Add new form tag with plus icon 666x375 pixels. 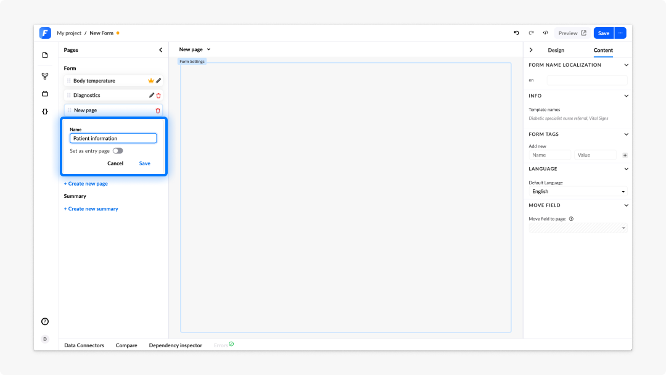[x=625, y=155]
